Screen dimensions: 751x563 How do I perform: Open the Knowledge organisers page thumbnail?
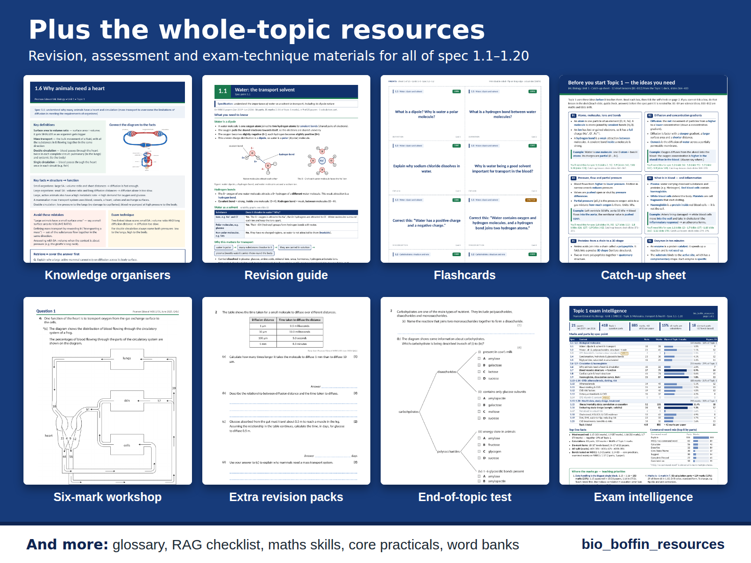pos(107,169)
